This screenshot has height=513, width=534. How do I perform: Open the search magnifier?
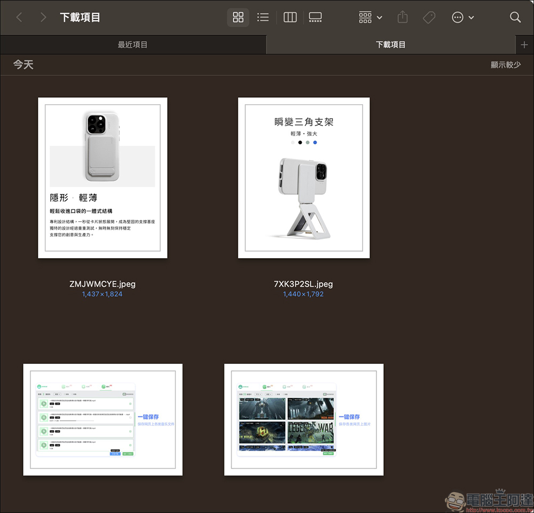click(x=515, y=17)
